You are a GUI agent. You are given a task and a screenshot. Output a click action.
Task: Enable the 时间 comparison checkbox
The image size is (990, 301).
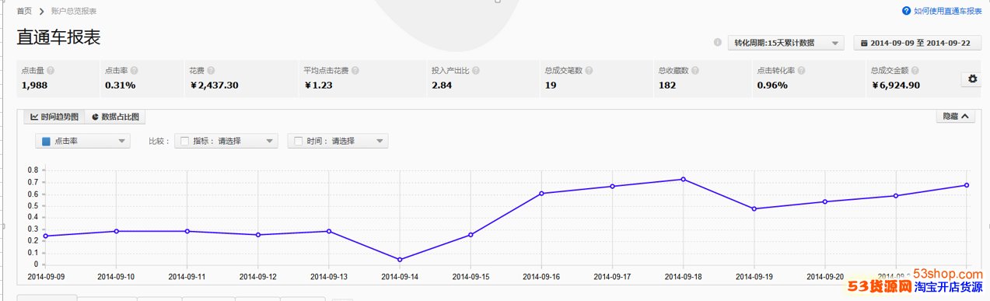[x=299, y=141]
